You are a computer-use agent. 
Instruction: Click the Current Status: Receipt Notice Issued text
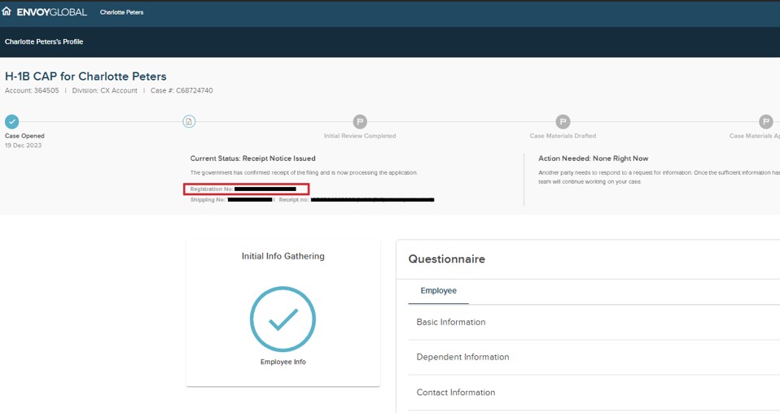click(252, 159)
